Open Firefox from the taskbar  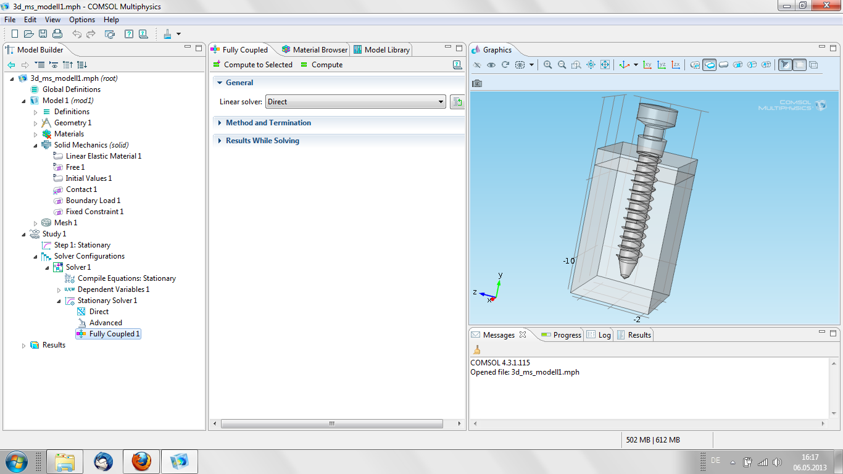[x=141, y=461]
